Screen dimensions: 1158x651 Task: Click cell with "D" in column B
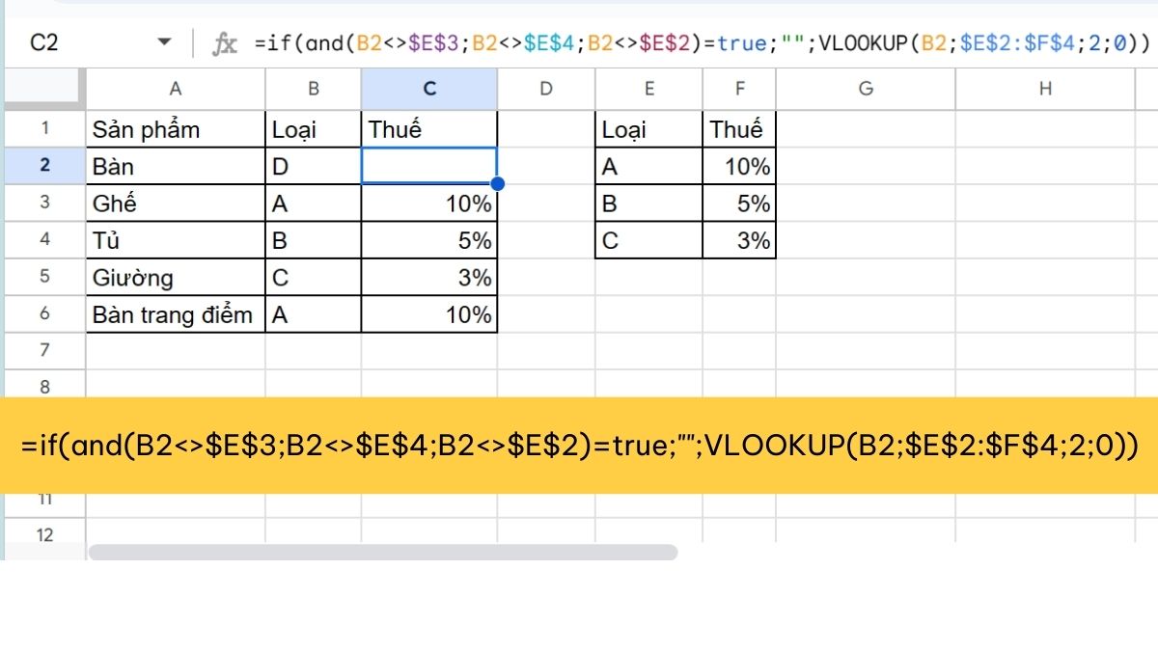coord(314,166)
